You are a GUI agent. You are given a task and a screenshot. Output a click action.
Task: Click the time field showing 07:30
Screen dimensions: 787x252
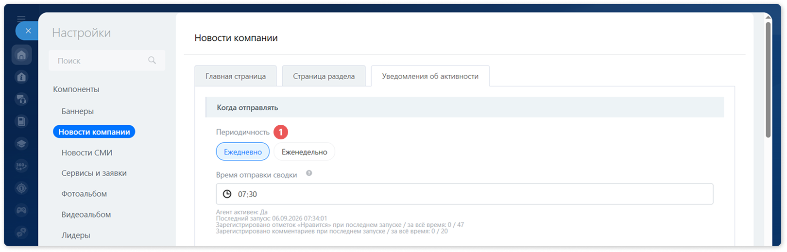click(x=464, y=194)
